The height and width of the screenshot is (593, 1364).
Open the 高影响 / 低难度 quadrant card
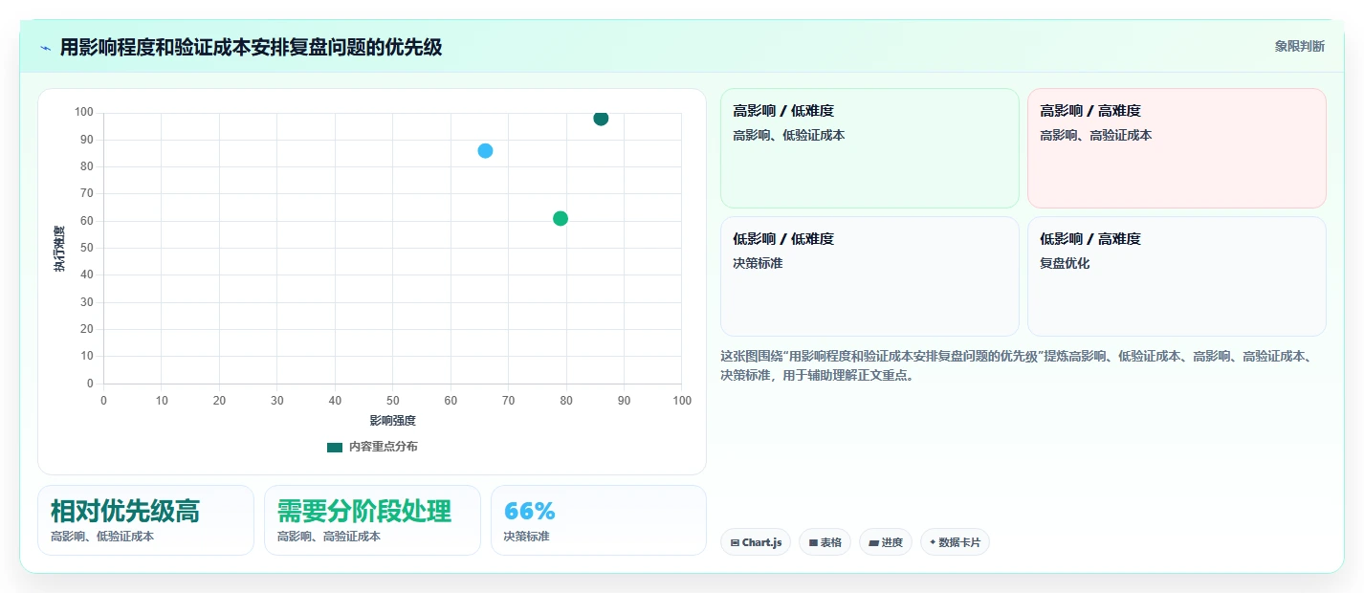tap(869, 148)
